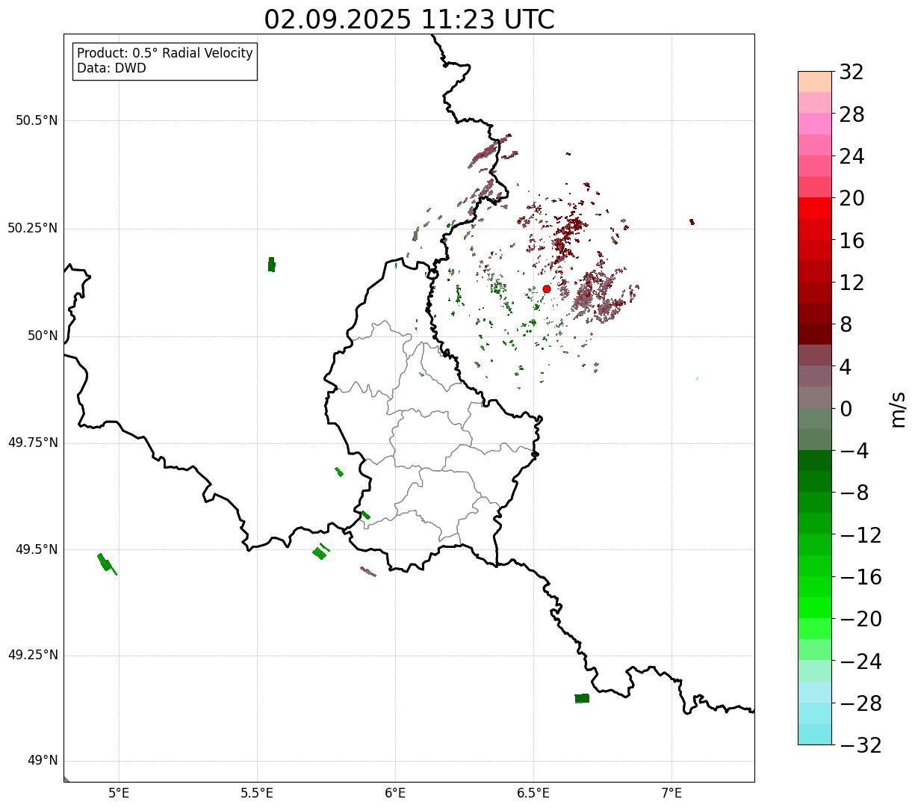Click the title 02.09.2025 11:23 UTC
915x808 pixels.
coord(409,19)
